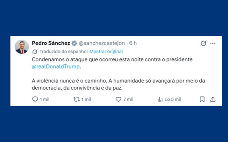Click the translation icon beside "Traduzido do espanhol"
This screenshot has height=142, width=228.
coord(35,52)
